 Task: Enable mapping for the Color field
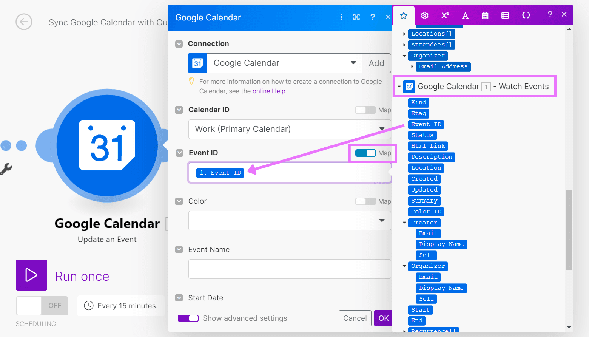click(365, 201)
